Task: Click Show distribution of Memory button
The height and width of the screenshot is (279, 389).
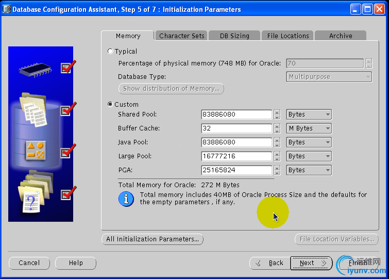Action: tap(171, 89)
